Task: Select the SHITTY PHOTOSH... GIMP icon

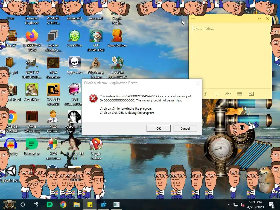Action: point(32,68)
